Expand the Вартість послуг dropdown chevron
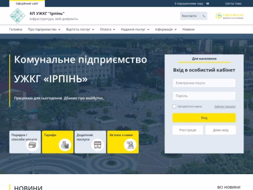 click(x=93, y=30)
